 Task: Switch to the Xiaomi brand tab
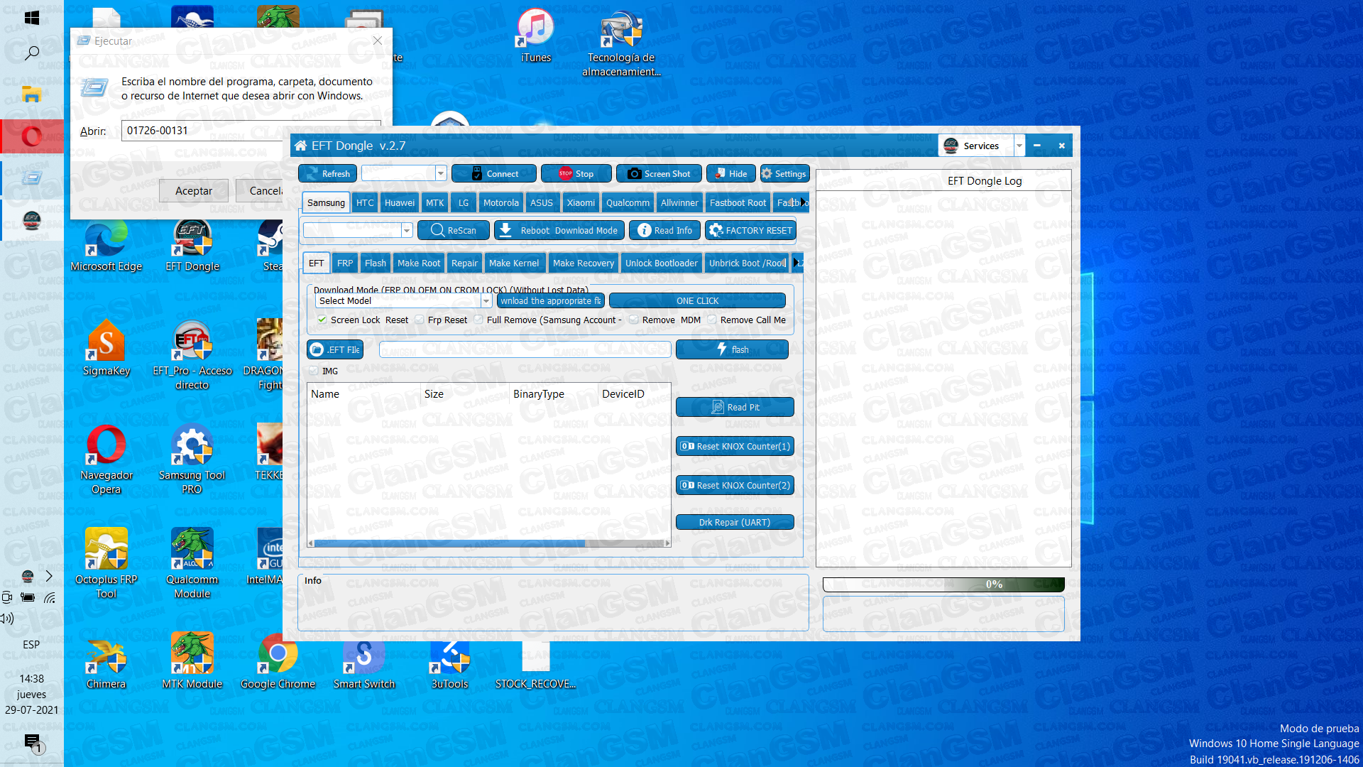[581, 202]
